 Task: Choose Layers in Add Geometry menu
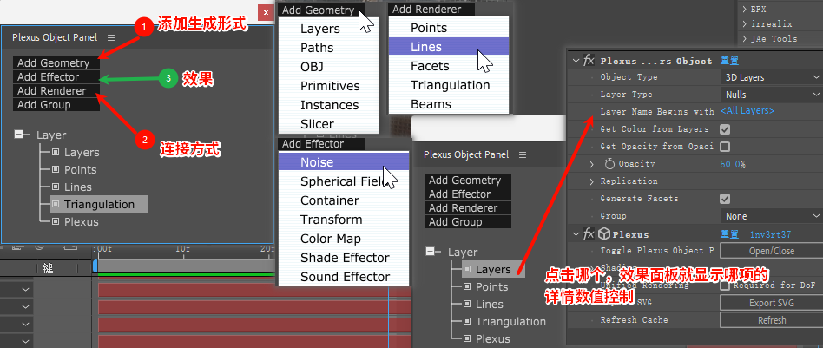point(328,29)
